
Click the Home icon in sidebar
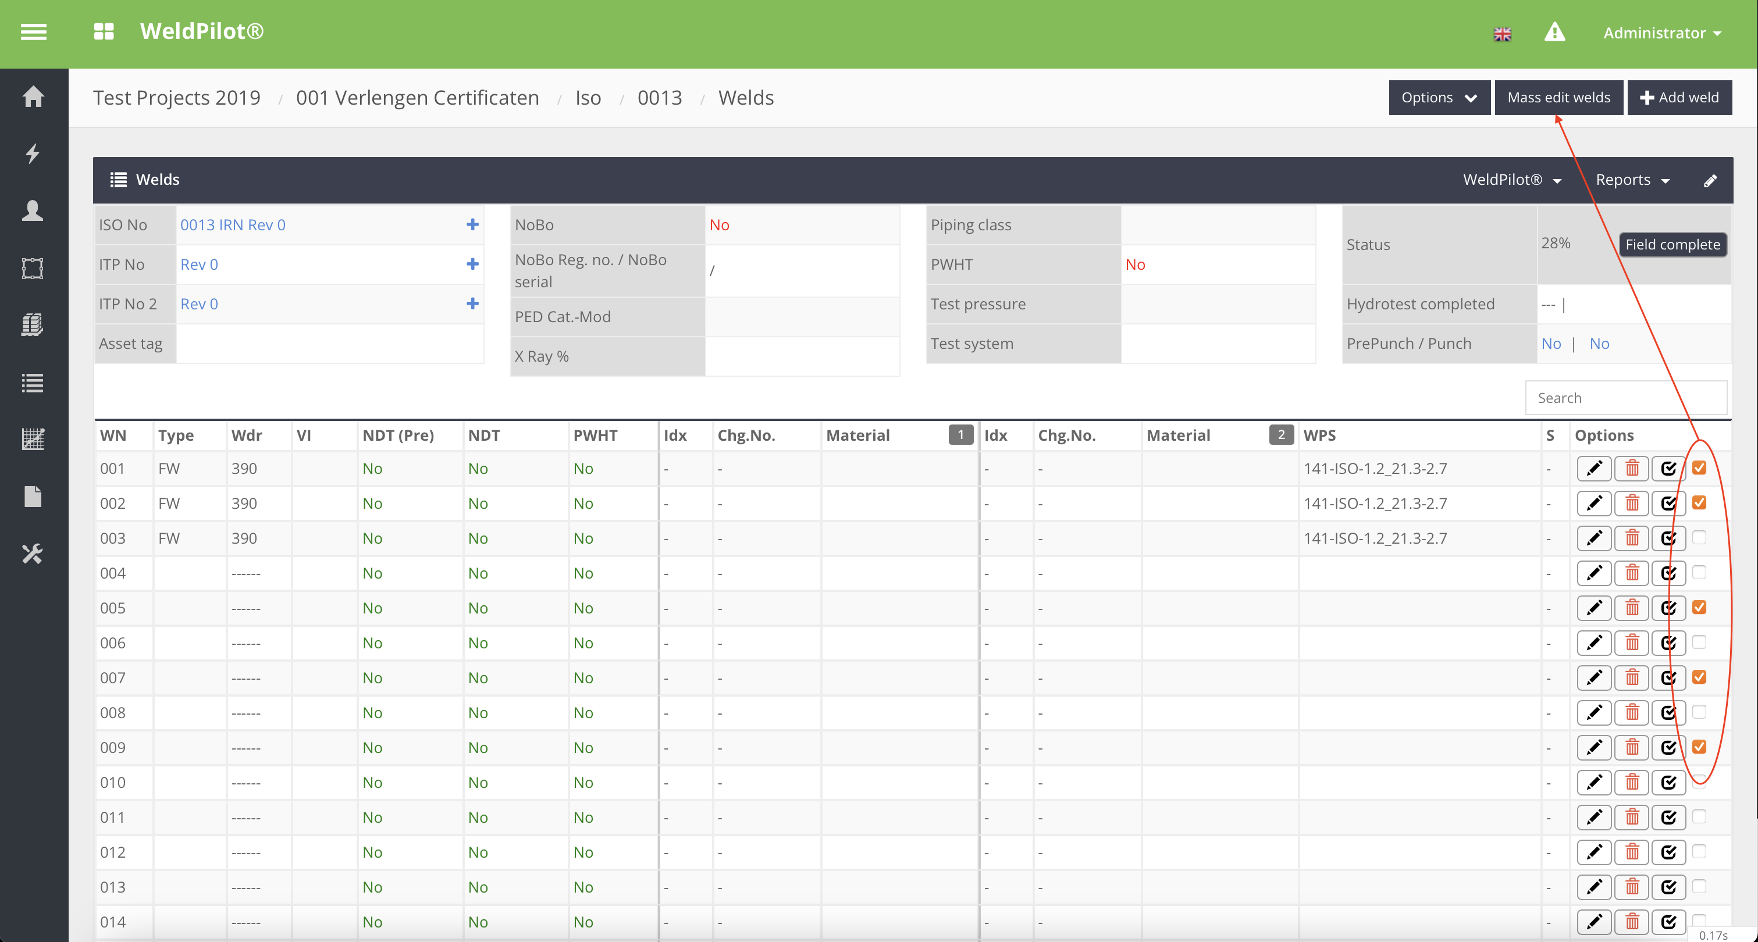pos(33,97)
